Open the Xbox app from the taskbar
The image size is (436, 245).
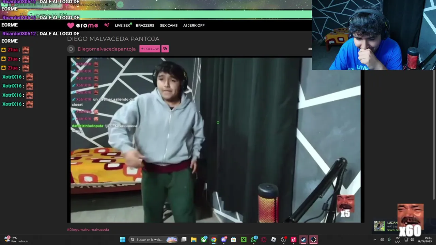pyautogui.click(x=204, y=240)
